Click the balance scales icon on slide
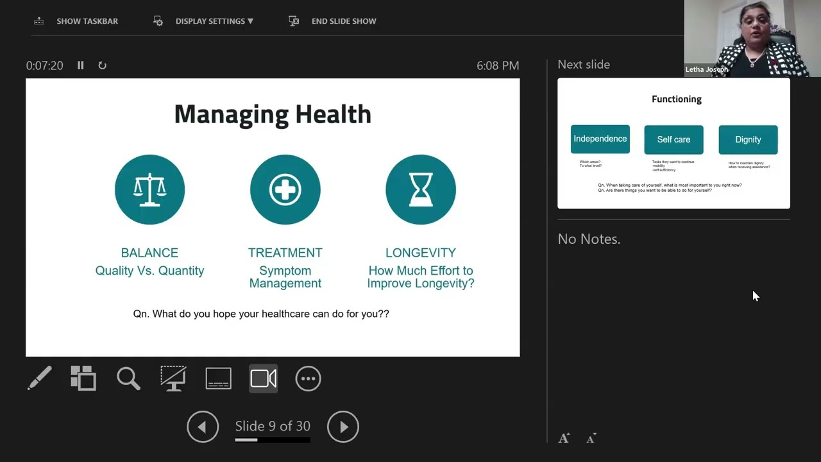 point(149,189)
